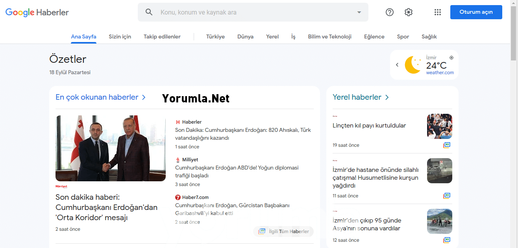Click the location target icon near İzmir
The width and height of the screenshot is (518, 248).
pyautogui.click(x=451, y=58)
